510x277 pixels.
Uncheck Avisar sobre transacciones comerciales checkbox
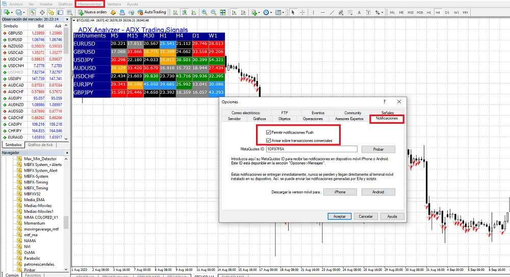tap(268, 141)
